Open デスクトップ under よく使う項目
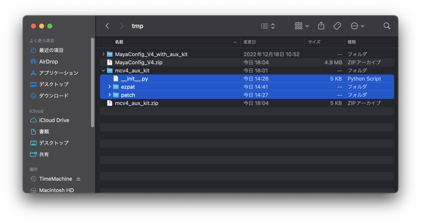The height and width of the screenshot is (223, 421). (x=54, y=84)
